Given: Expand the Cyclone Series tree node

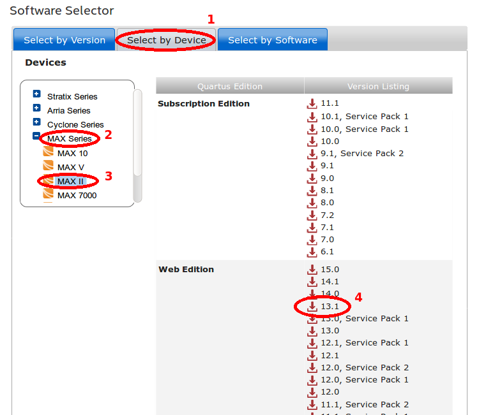Looking at the screenshot, I should (x=36, y=122).
